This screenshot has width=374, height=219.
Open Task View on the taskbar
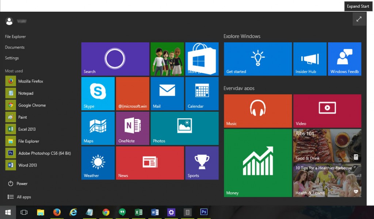[24, 212]
